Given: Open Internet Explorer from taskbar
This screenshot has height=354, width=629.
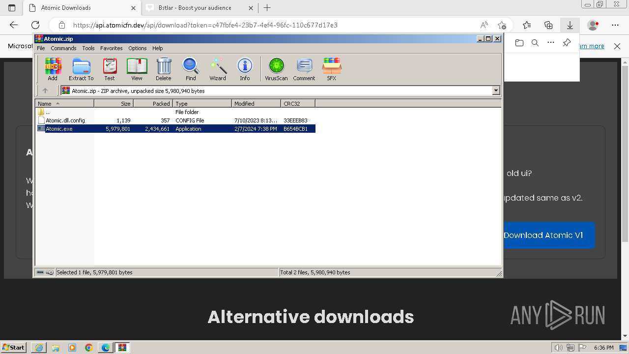Looking at the screenshot, I should (39, 348).
